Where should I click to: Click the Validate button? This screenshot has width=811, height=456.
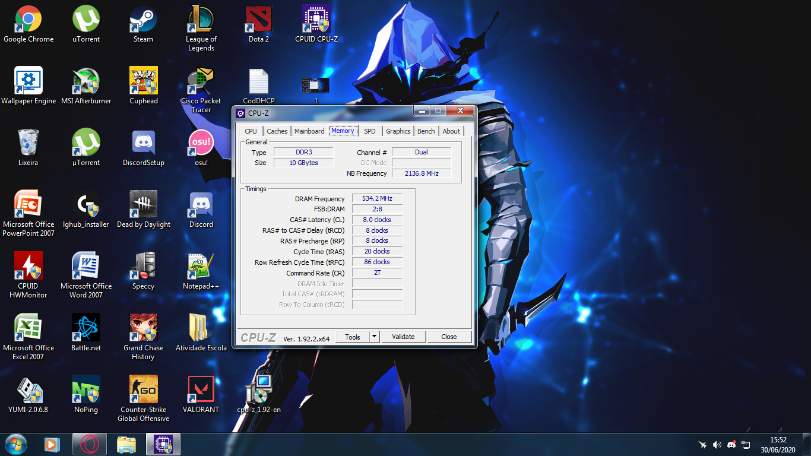403,337
